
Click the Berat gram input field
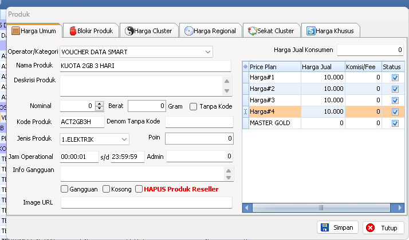pyautogui.click(x=147, y=106)
